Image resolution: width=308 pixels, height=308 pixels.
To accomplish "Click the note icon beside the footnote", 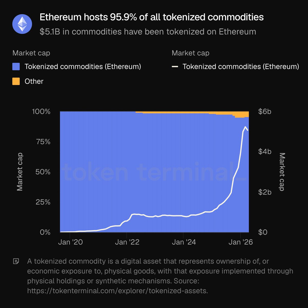I will pyautogui.click(x=16, y=262).
